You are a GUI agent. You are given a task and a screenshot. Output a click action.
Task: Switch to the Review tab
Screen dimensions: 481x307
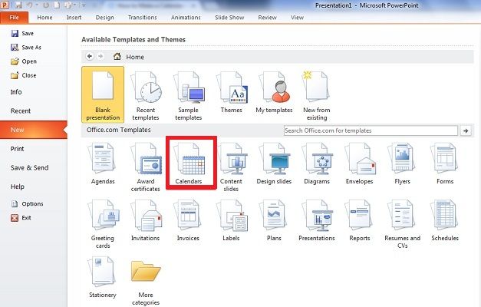click(267, 18)
